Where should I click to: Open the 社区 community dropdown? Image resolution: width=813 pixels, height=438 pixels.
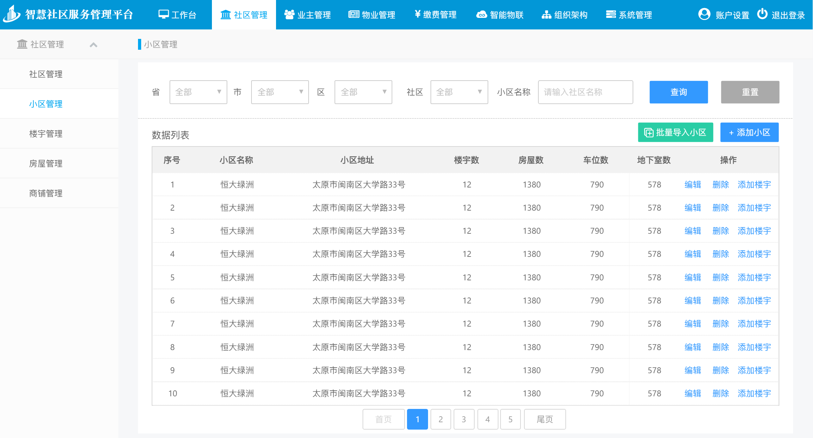pos(459,92)
